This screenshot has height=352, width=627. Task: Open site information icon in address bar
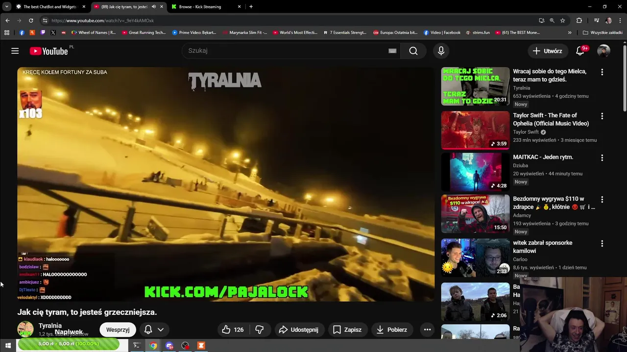pos(45,21)
